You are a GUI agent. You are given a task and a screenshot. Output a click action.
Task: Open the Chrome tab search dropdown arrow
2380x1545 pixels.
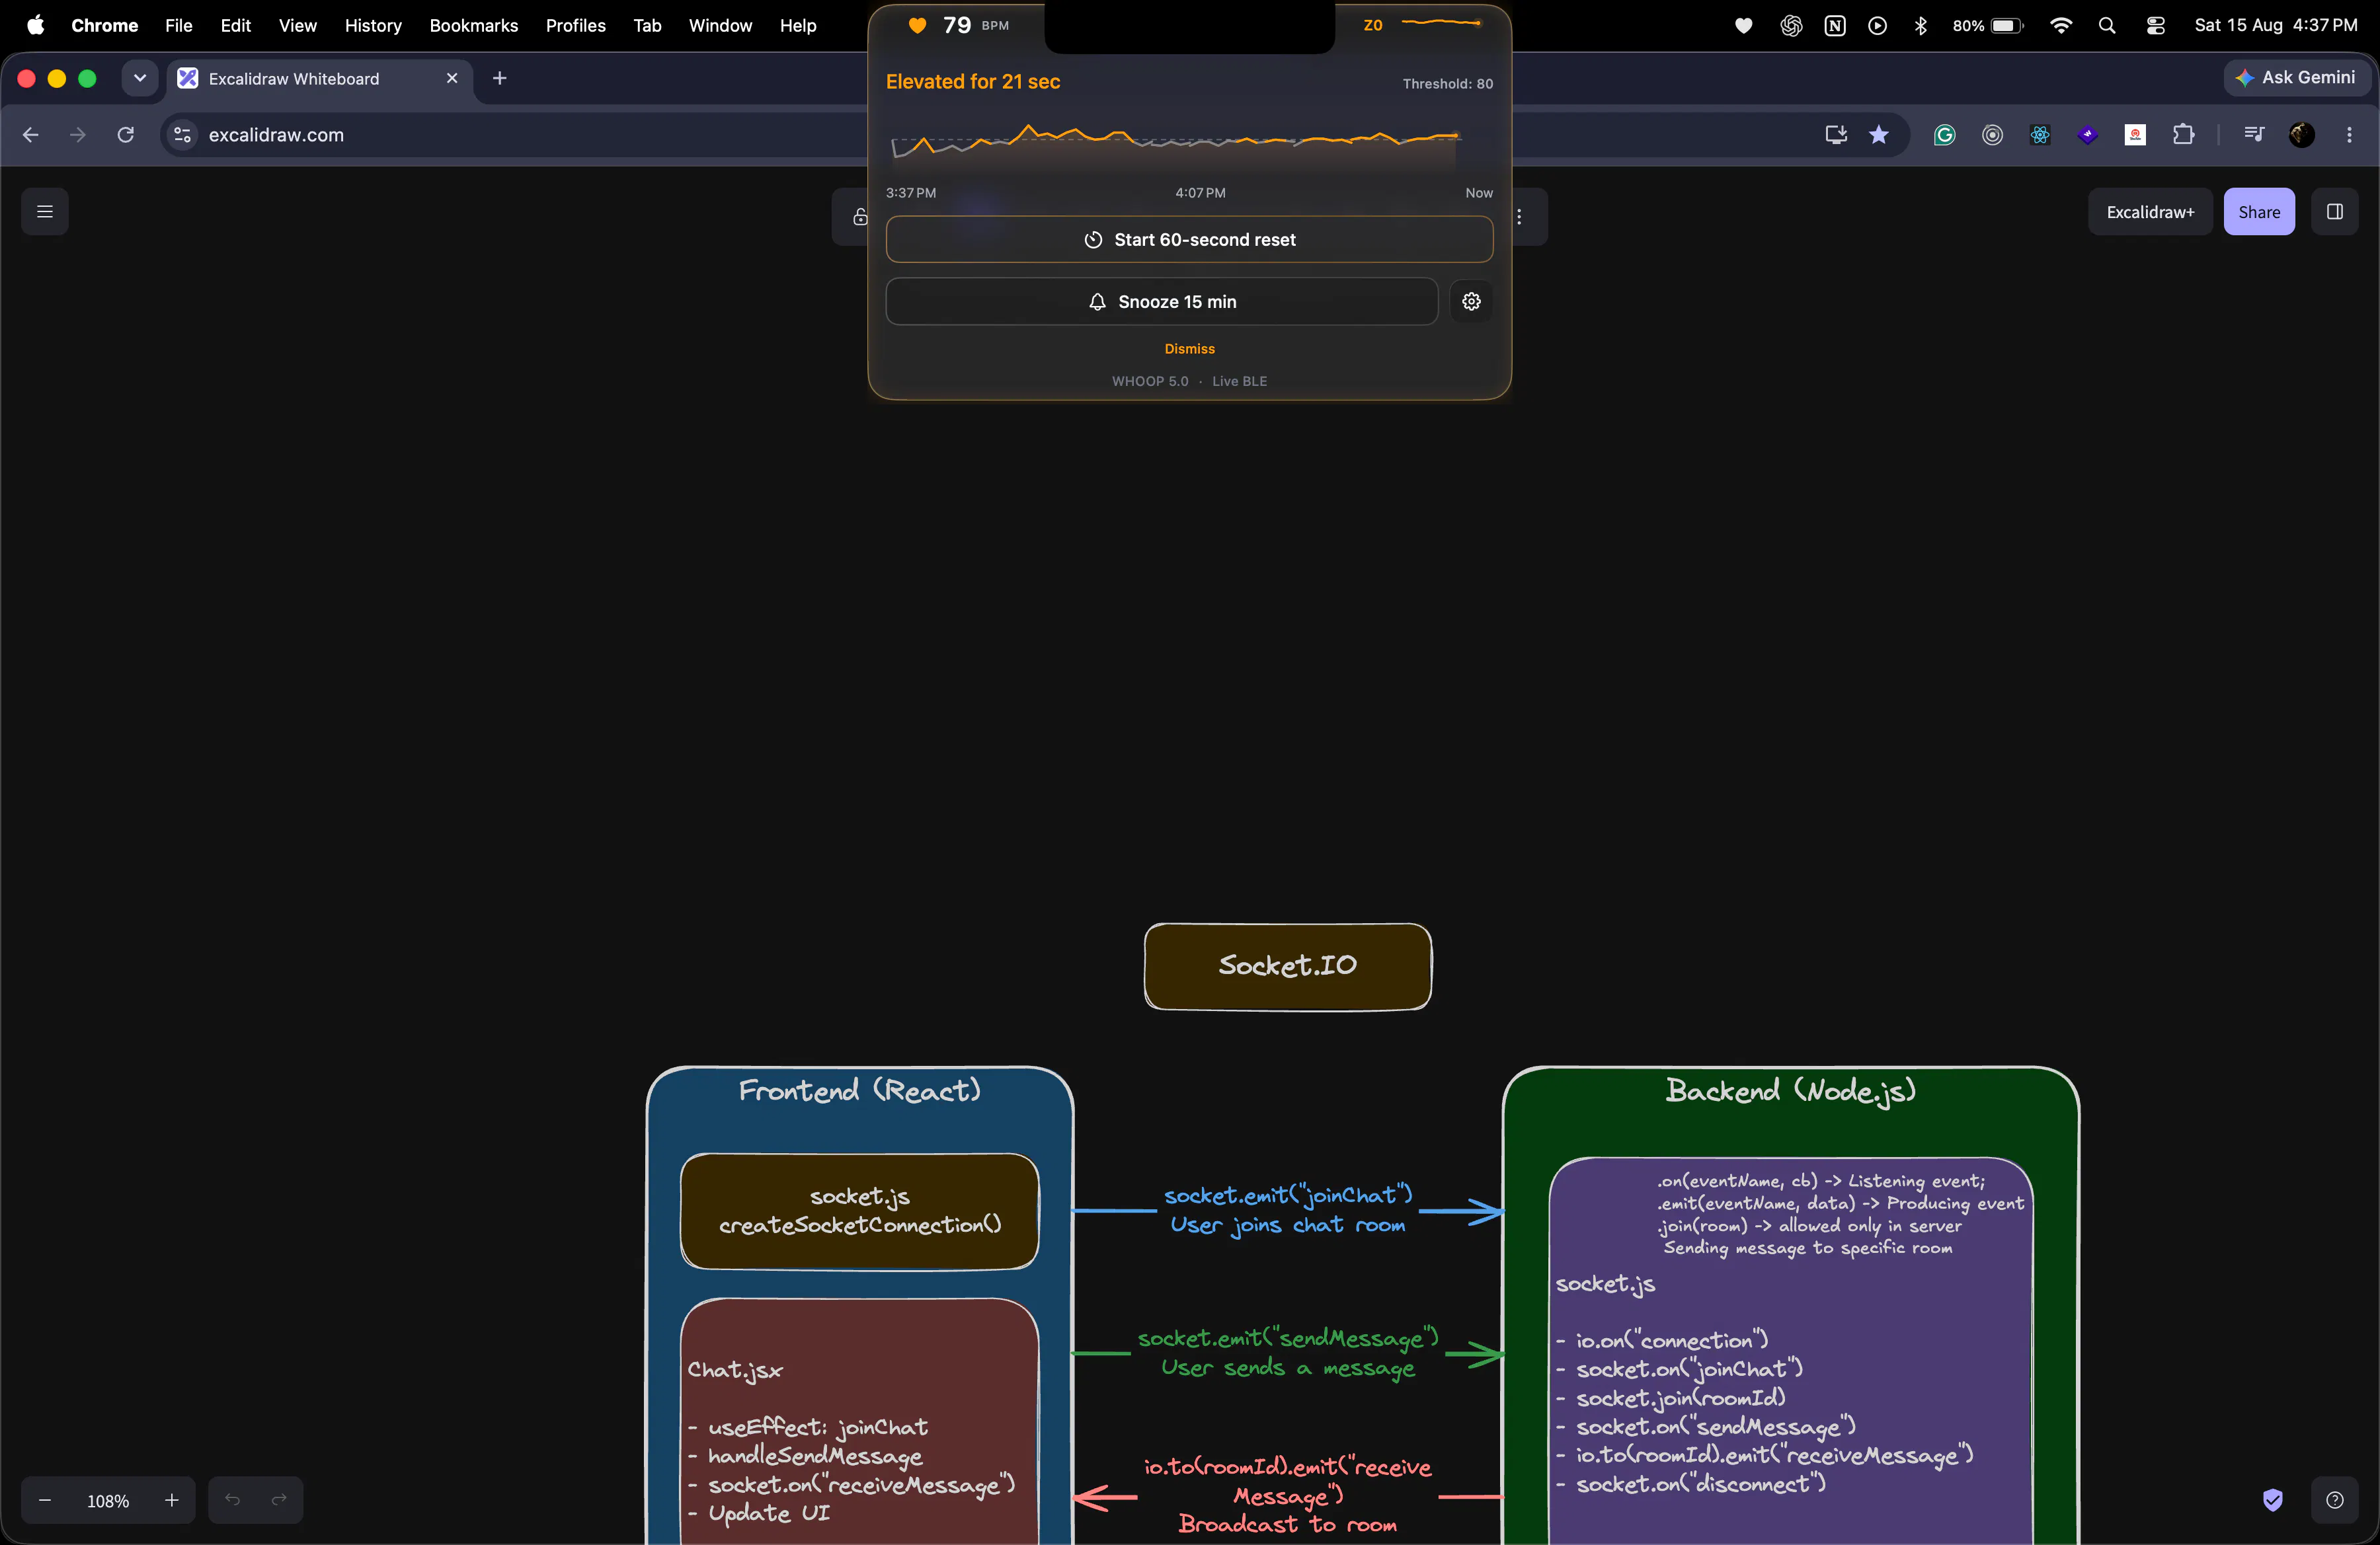(140, 78)
